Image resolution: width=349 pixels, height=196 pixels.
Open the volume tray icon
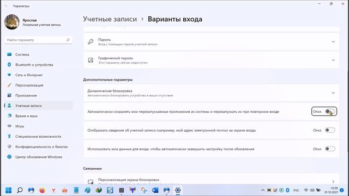[x=312, y=190]
